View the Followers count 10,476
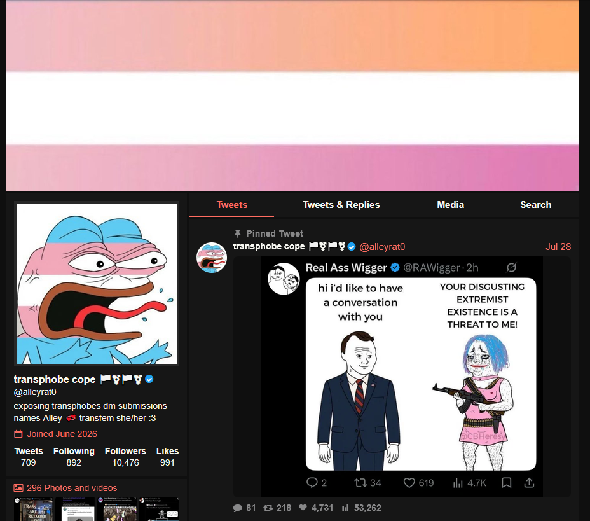Screen dimensions: 590x521 click(125, 462)
